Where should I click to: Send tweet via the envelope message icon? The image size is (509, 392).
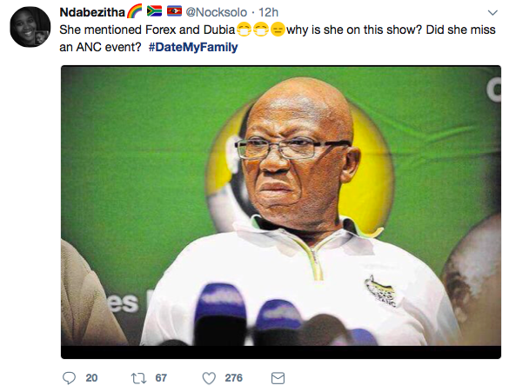pos(278,378)
